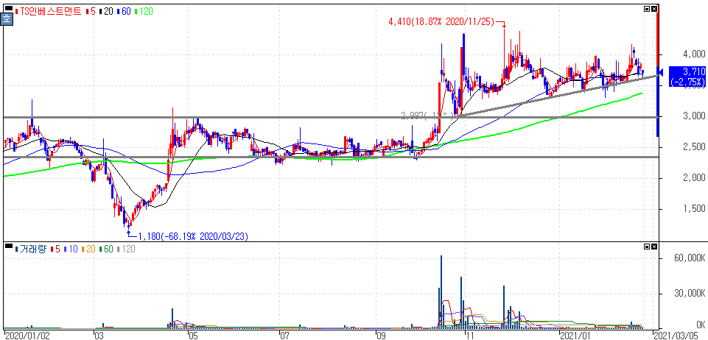Click the low label 1,180(-68.19% 2020/03/23)
The width and height of the screenshot is (708, 340).
(x=193, y=235)
